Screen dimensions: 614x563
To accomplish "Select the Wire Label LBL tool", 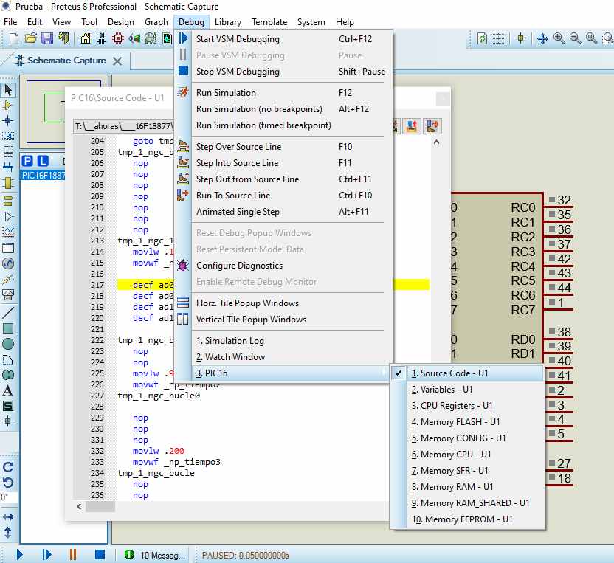I will pyautogui.click(x=8, y=136).
